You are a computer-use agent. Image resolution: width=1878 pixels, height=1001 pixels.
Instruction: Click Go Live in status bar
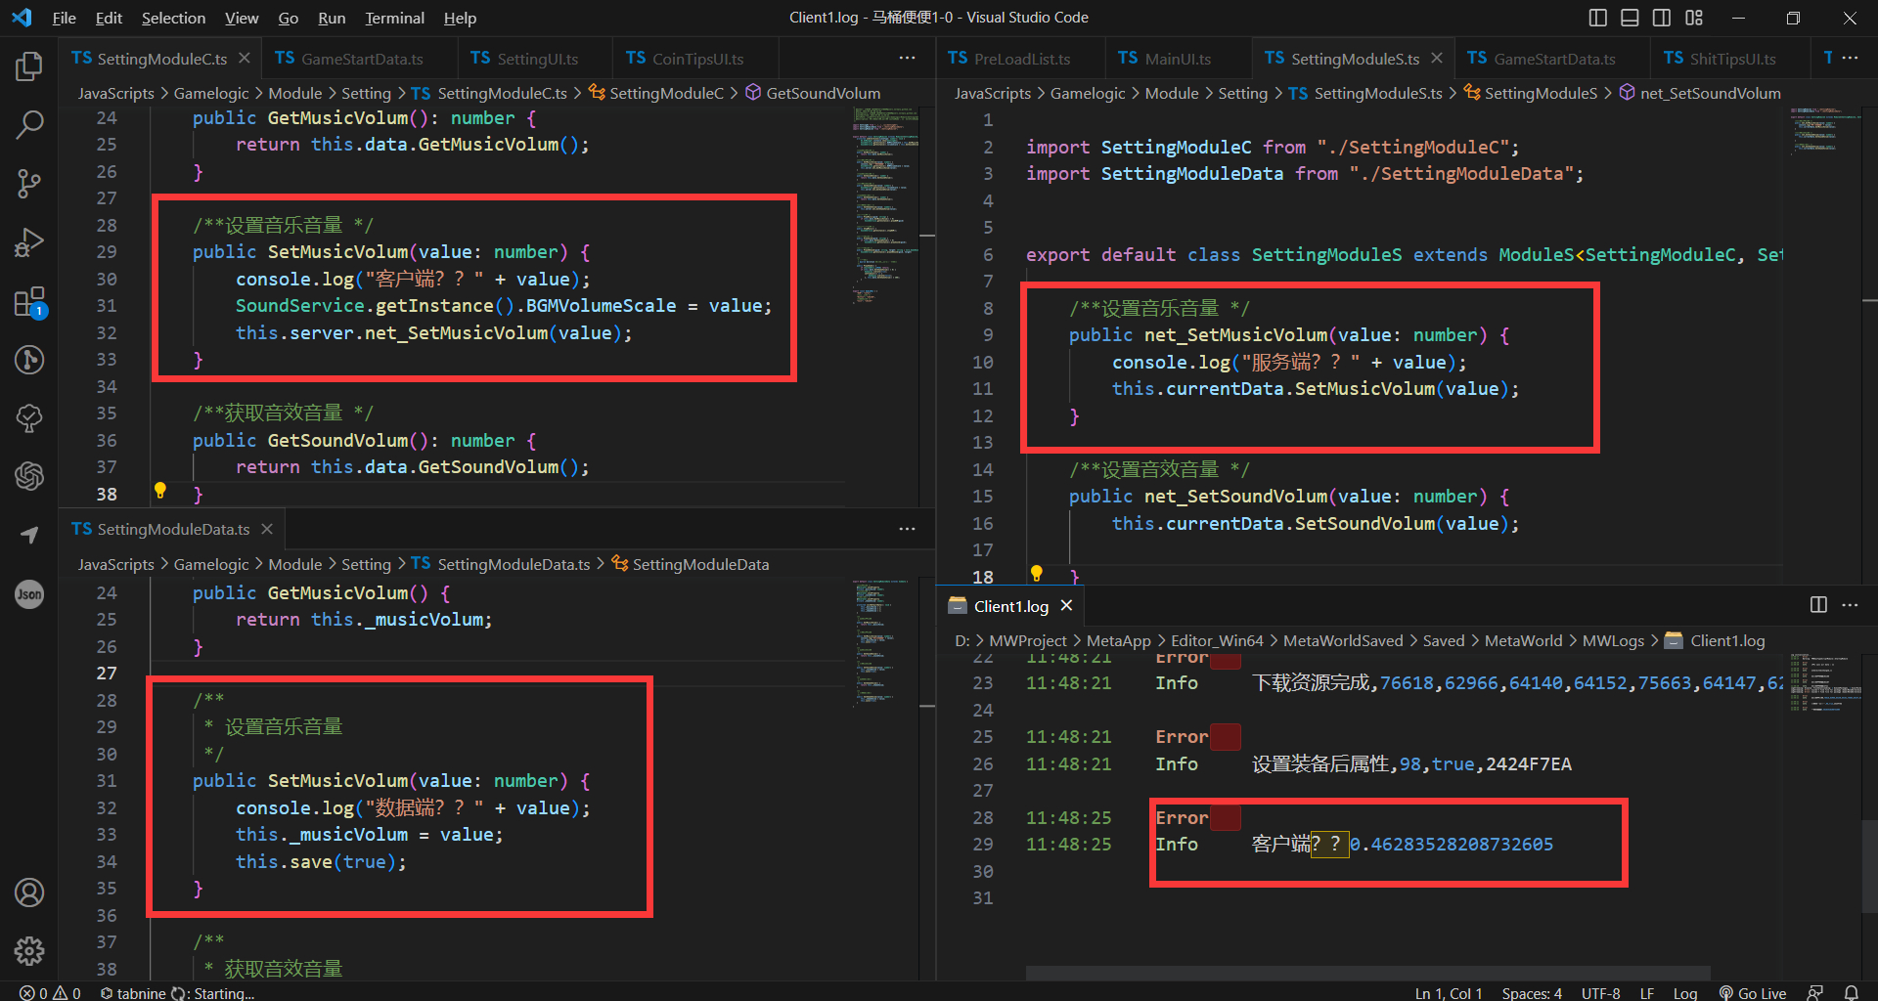tap(1753, 992)
